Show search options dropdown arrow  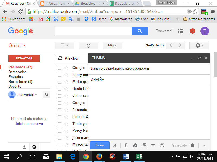129,31
